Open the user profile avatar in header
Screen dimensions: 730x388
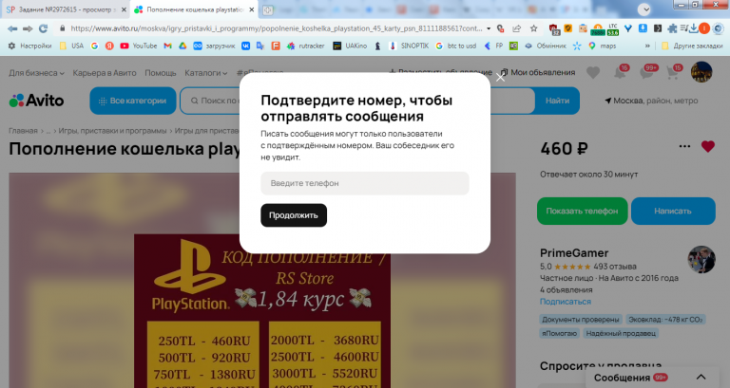[x=701, y=72]
